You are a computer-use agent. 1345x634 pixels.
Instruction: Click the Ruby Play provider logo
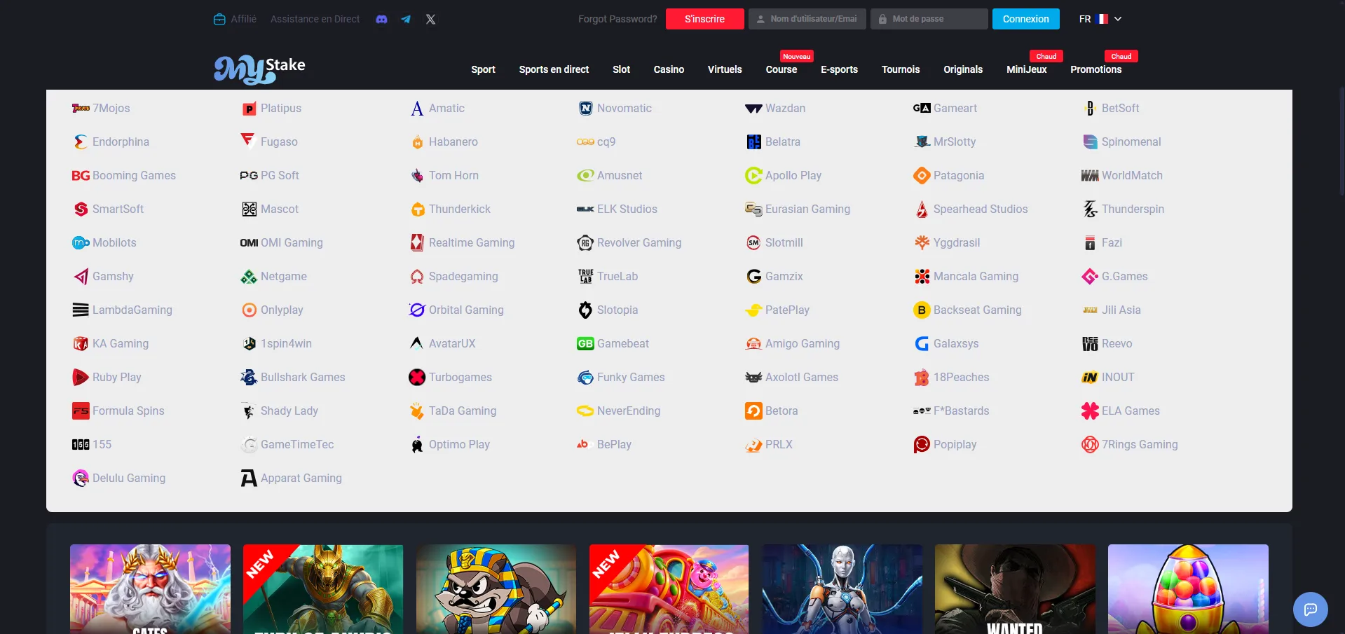(x=81, y=377)
